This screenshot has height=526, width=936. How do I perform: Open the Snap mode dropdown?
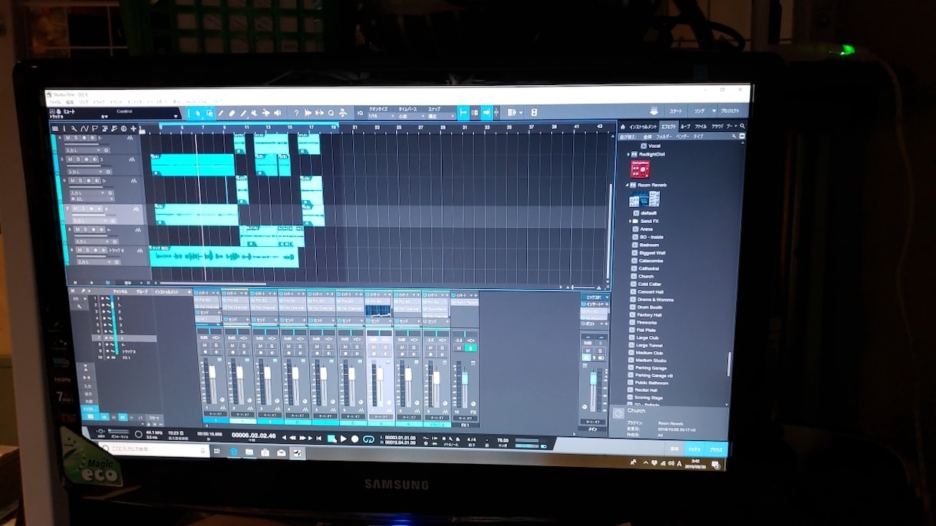(440, 116)
